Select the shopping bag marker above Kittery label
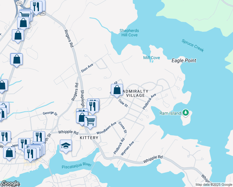This screenshot has width=233, height=187. pyautogui.click(x=81, y=118)
